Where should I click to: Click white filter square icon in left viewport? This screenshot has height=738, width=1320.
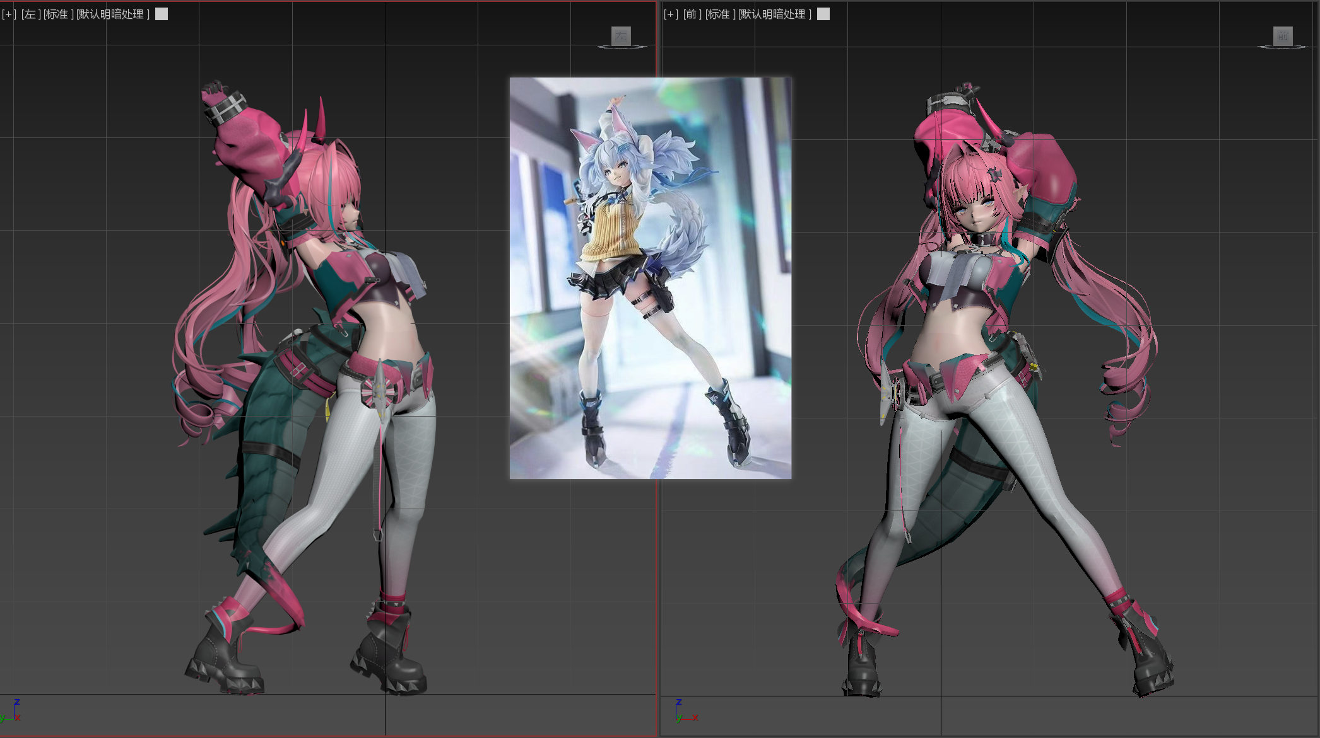[162, 14]
